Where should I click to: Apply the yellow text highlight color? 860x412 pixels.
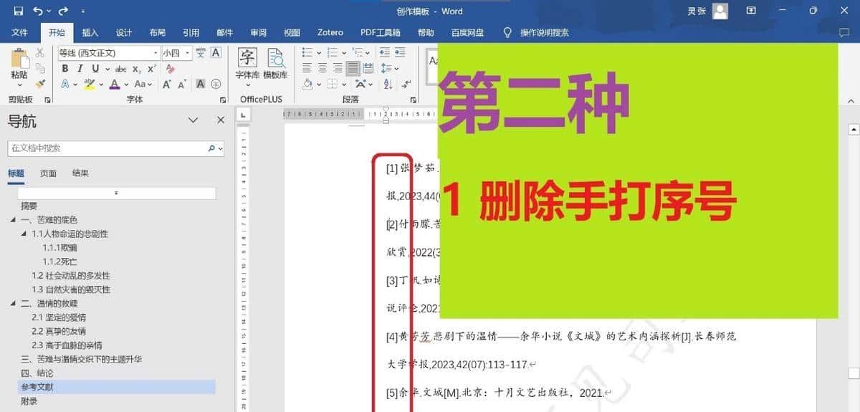coord(89,84)
